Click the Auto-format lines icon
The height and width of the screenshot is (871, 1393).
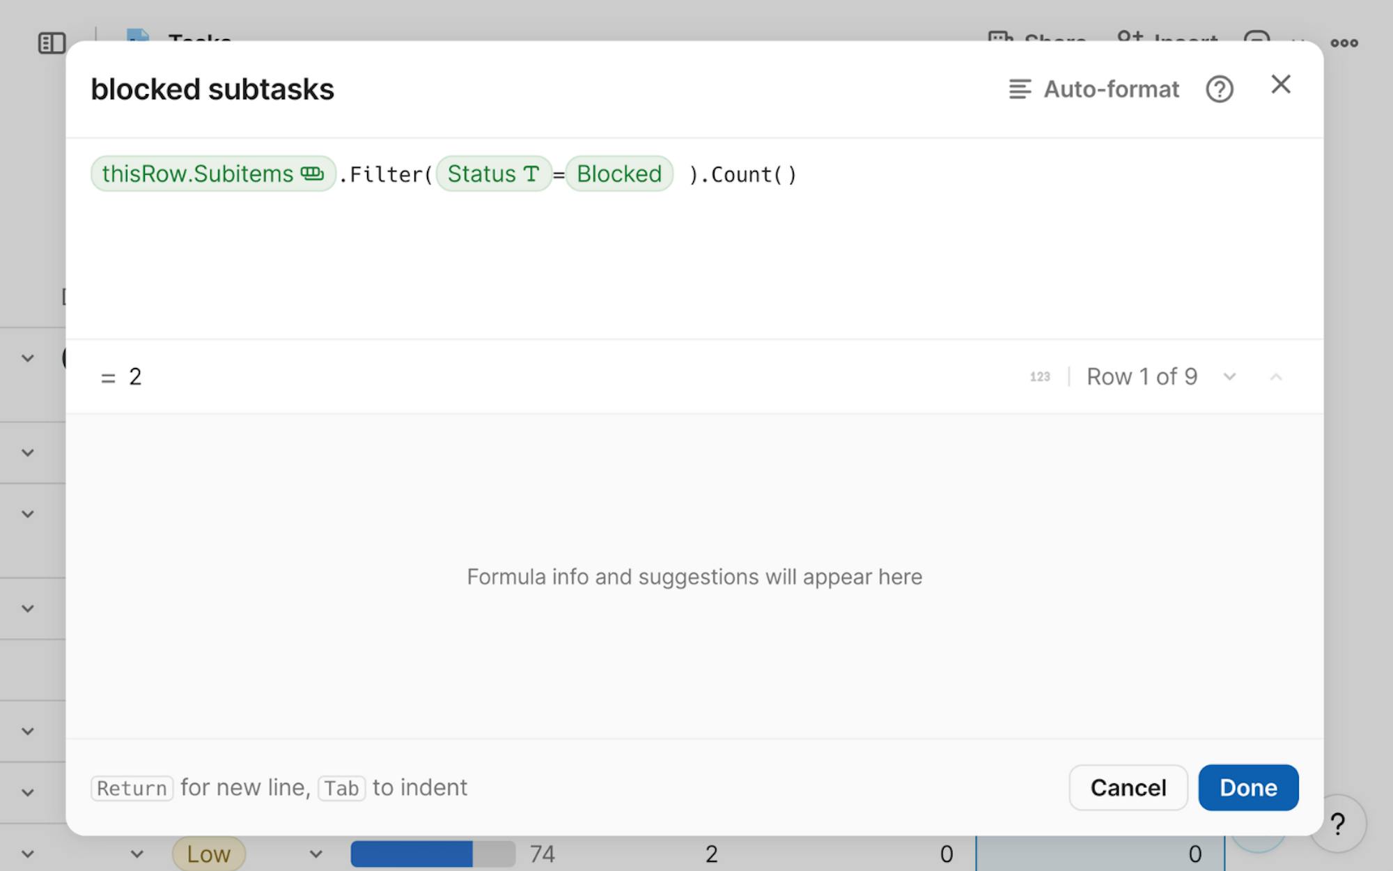pos(1020,89)
